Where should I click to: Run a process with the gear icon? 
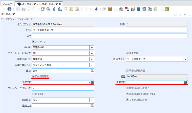point(144,9)
